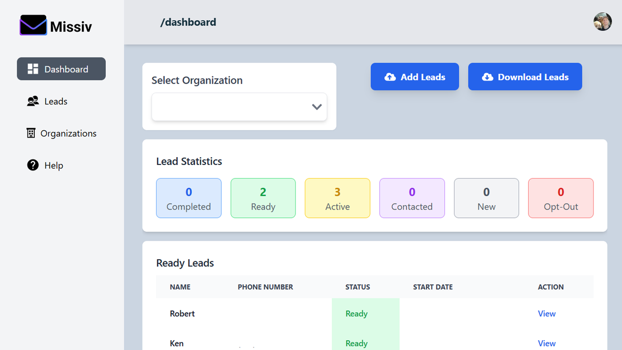Screen dimensions: 622x350
Task: Click the Missiv envelope logo icon
Action: coord(33,25)
